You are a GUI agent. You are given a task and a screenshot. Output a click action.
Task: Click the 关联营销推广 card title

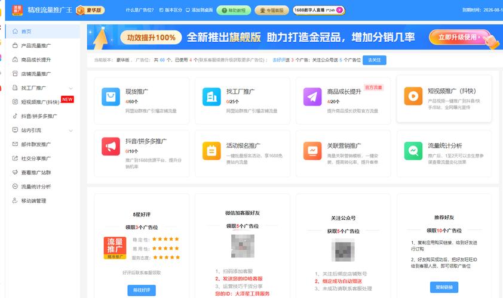point(344,146)
